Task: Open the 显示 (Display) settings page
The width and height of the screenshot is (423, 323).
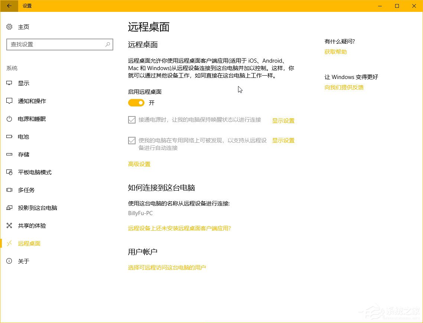Action: pos(24,83)
